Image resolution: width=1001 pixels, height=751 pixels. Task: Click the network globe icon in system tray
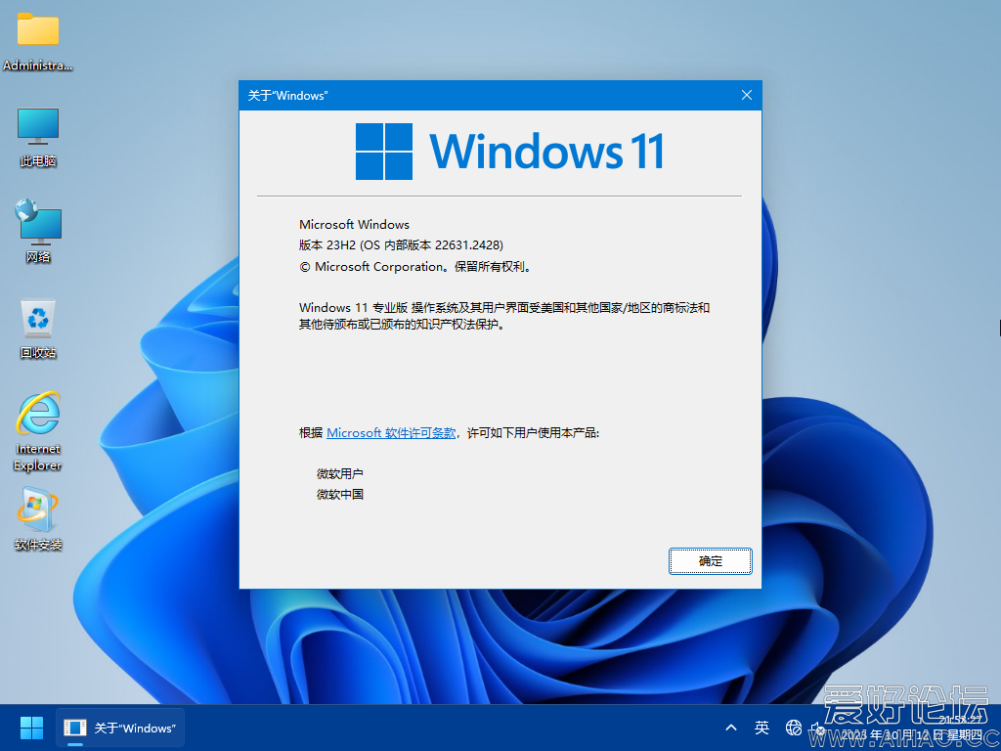click(793, 728)
